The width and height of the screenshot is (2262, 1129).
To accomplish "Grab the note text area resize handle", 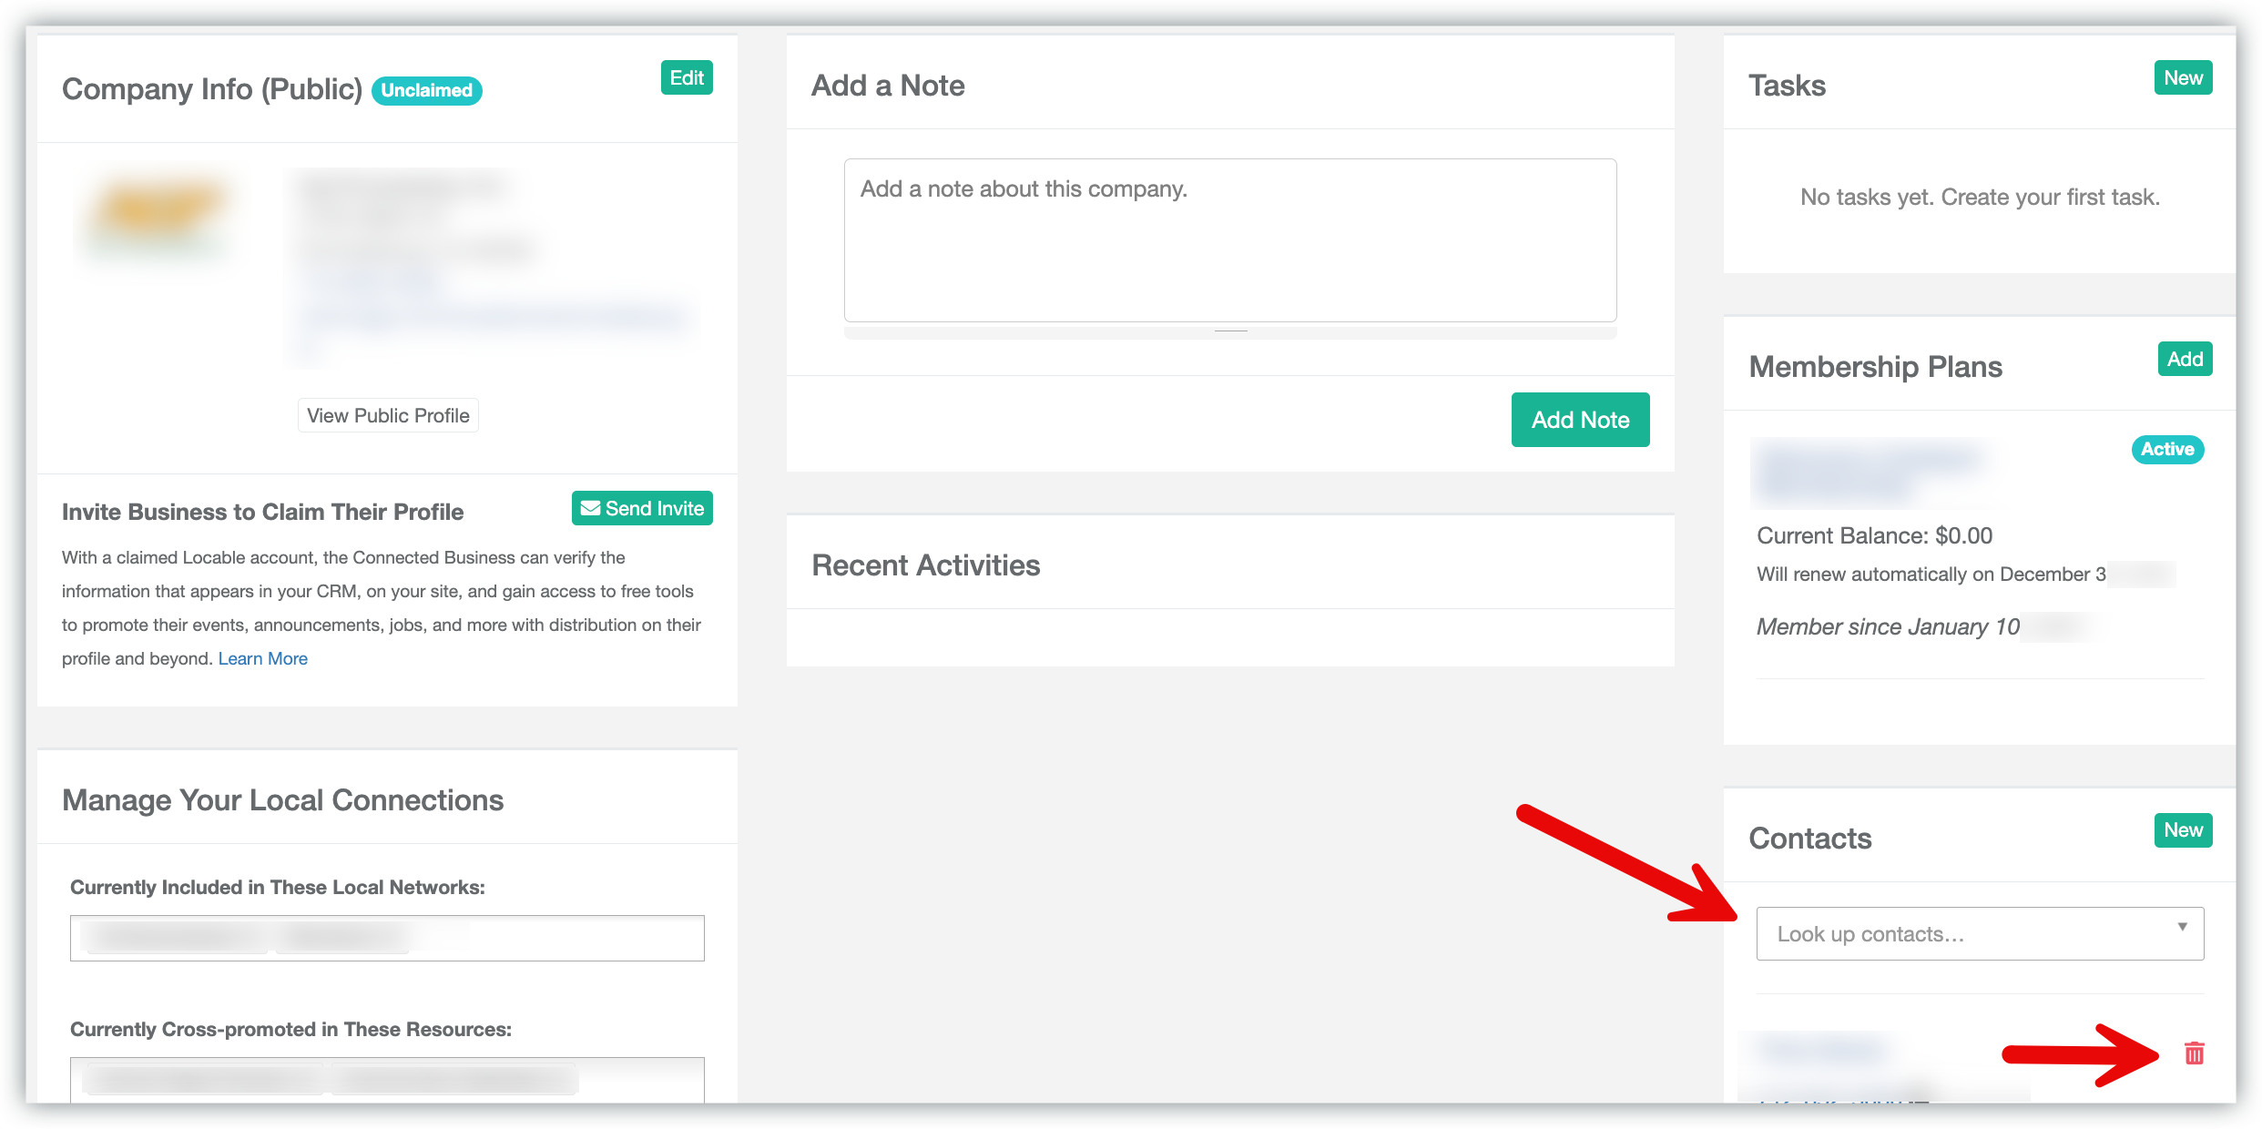I will pos(1230,331).
